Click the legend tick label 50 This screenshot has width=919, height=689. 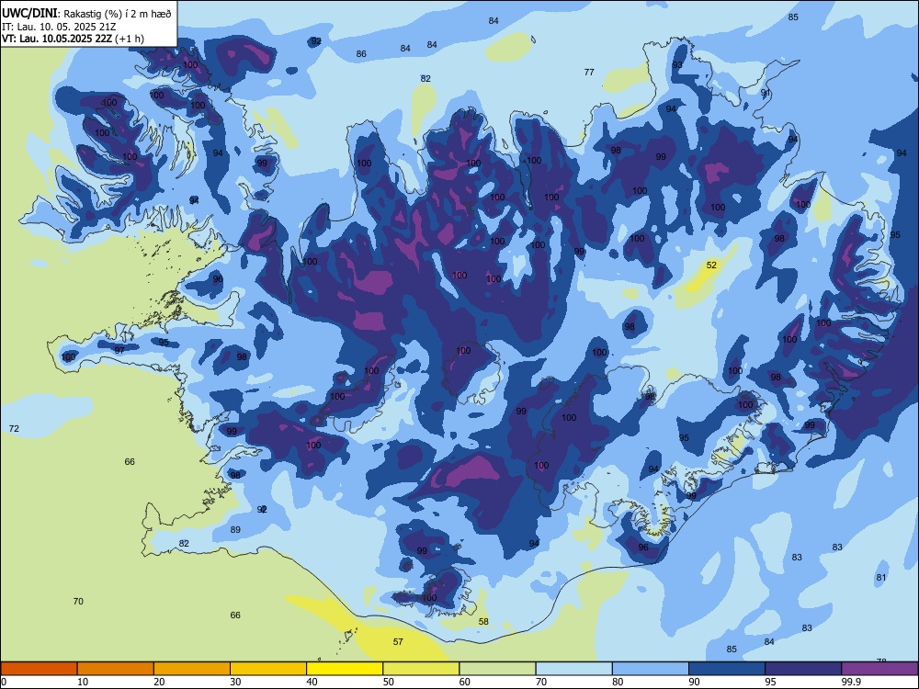pos(389,682)
